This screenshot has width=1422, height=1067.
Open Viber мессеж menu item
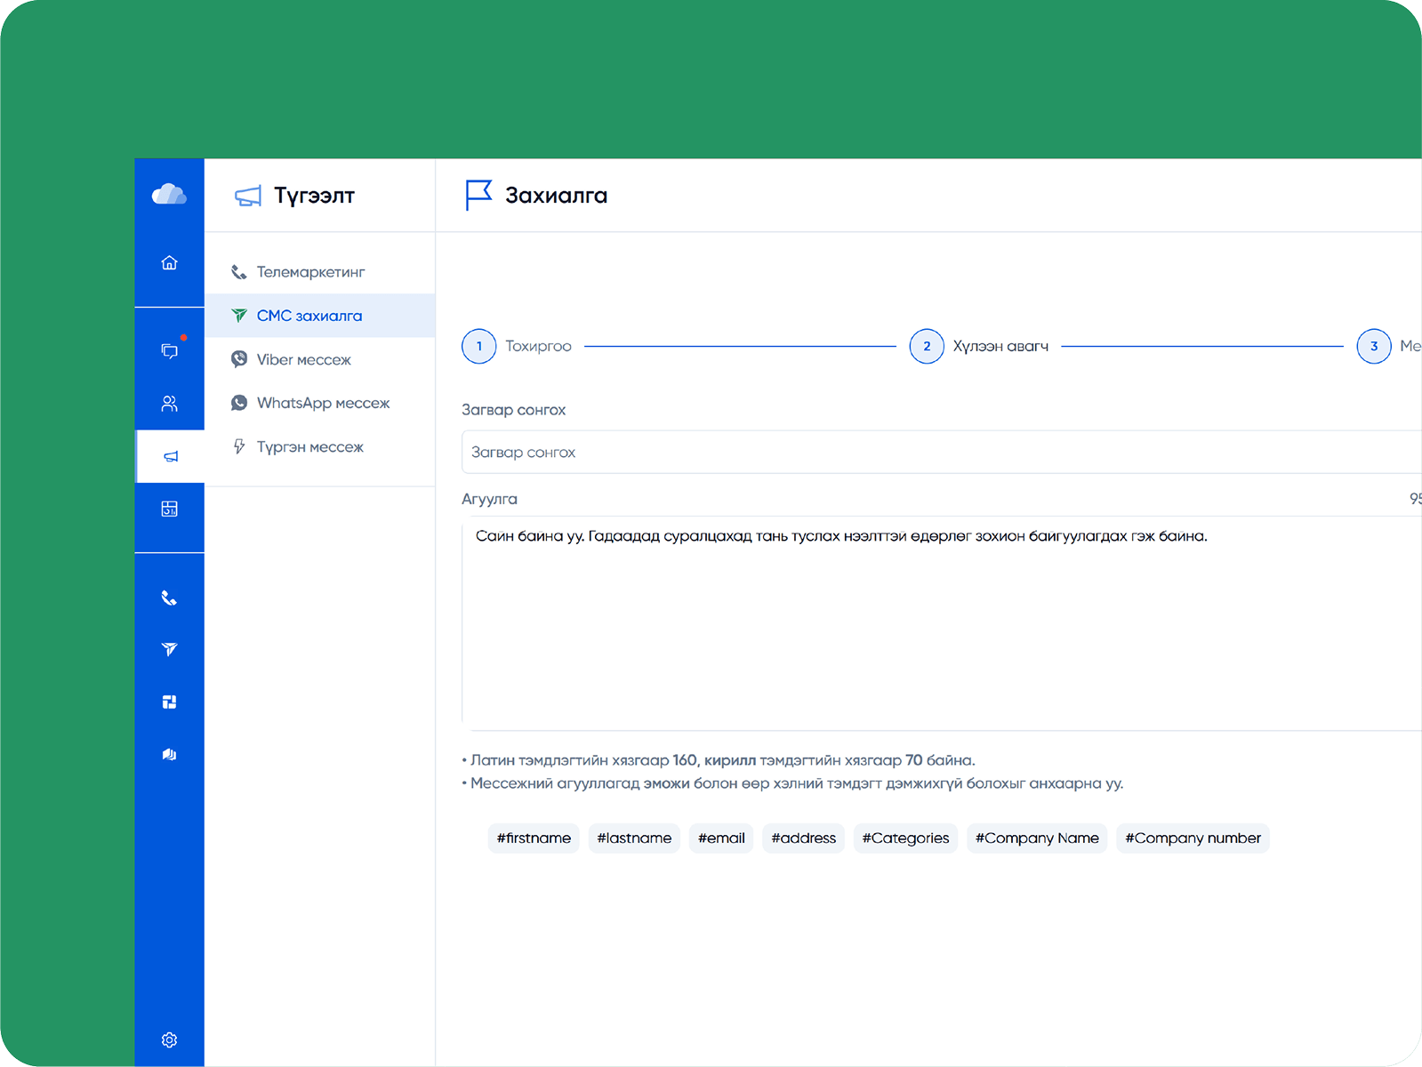click(320, 359)
